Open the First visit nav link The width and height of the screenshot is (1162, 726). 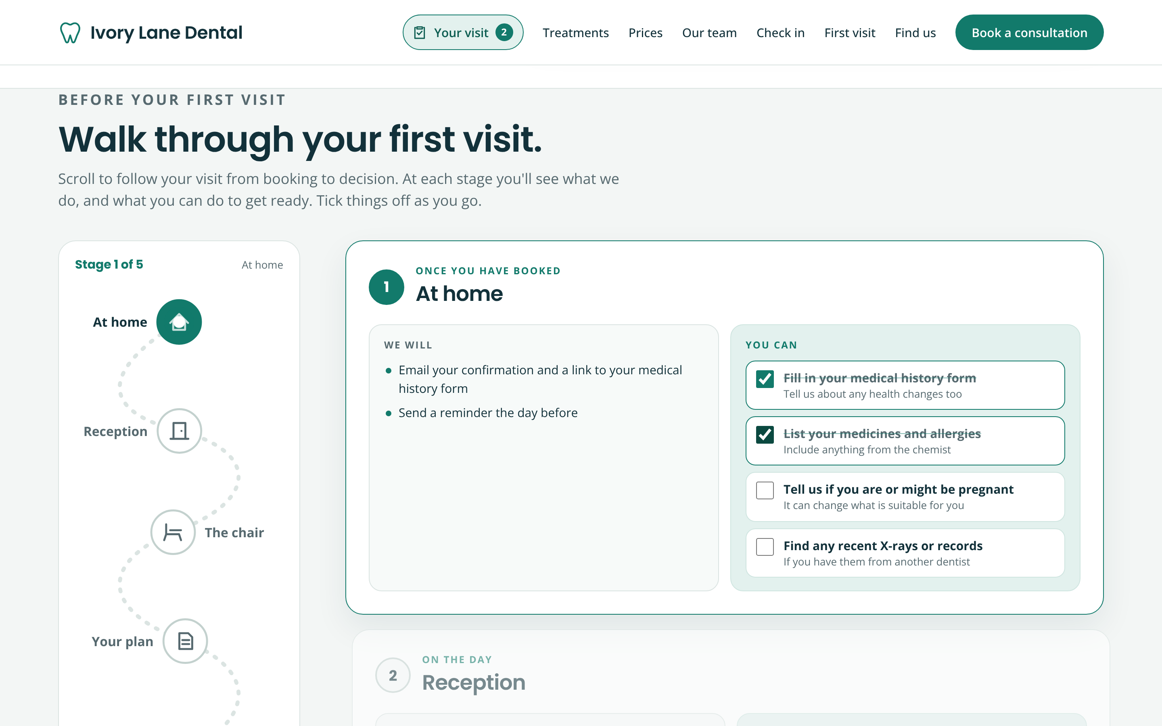849,33
